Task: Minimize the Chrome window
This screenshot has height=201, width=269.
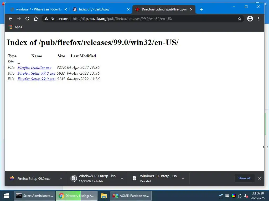Action: pyautogui.click(x=234, y=7)
